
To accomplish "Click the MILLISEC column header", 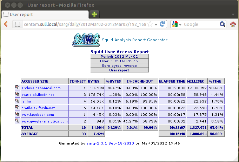I will coord(197,81).
